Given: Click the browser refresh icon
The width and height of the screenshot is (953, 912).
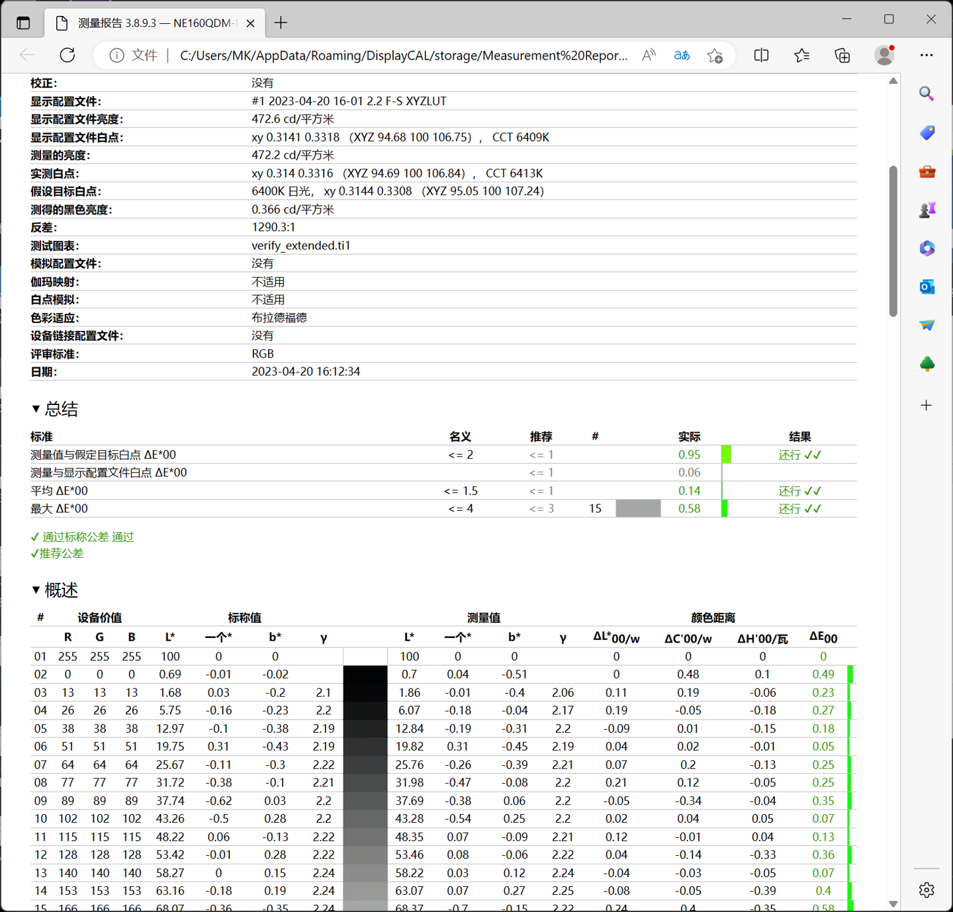Looking at the screenshot, I should tap(68, 56).
